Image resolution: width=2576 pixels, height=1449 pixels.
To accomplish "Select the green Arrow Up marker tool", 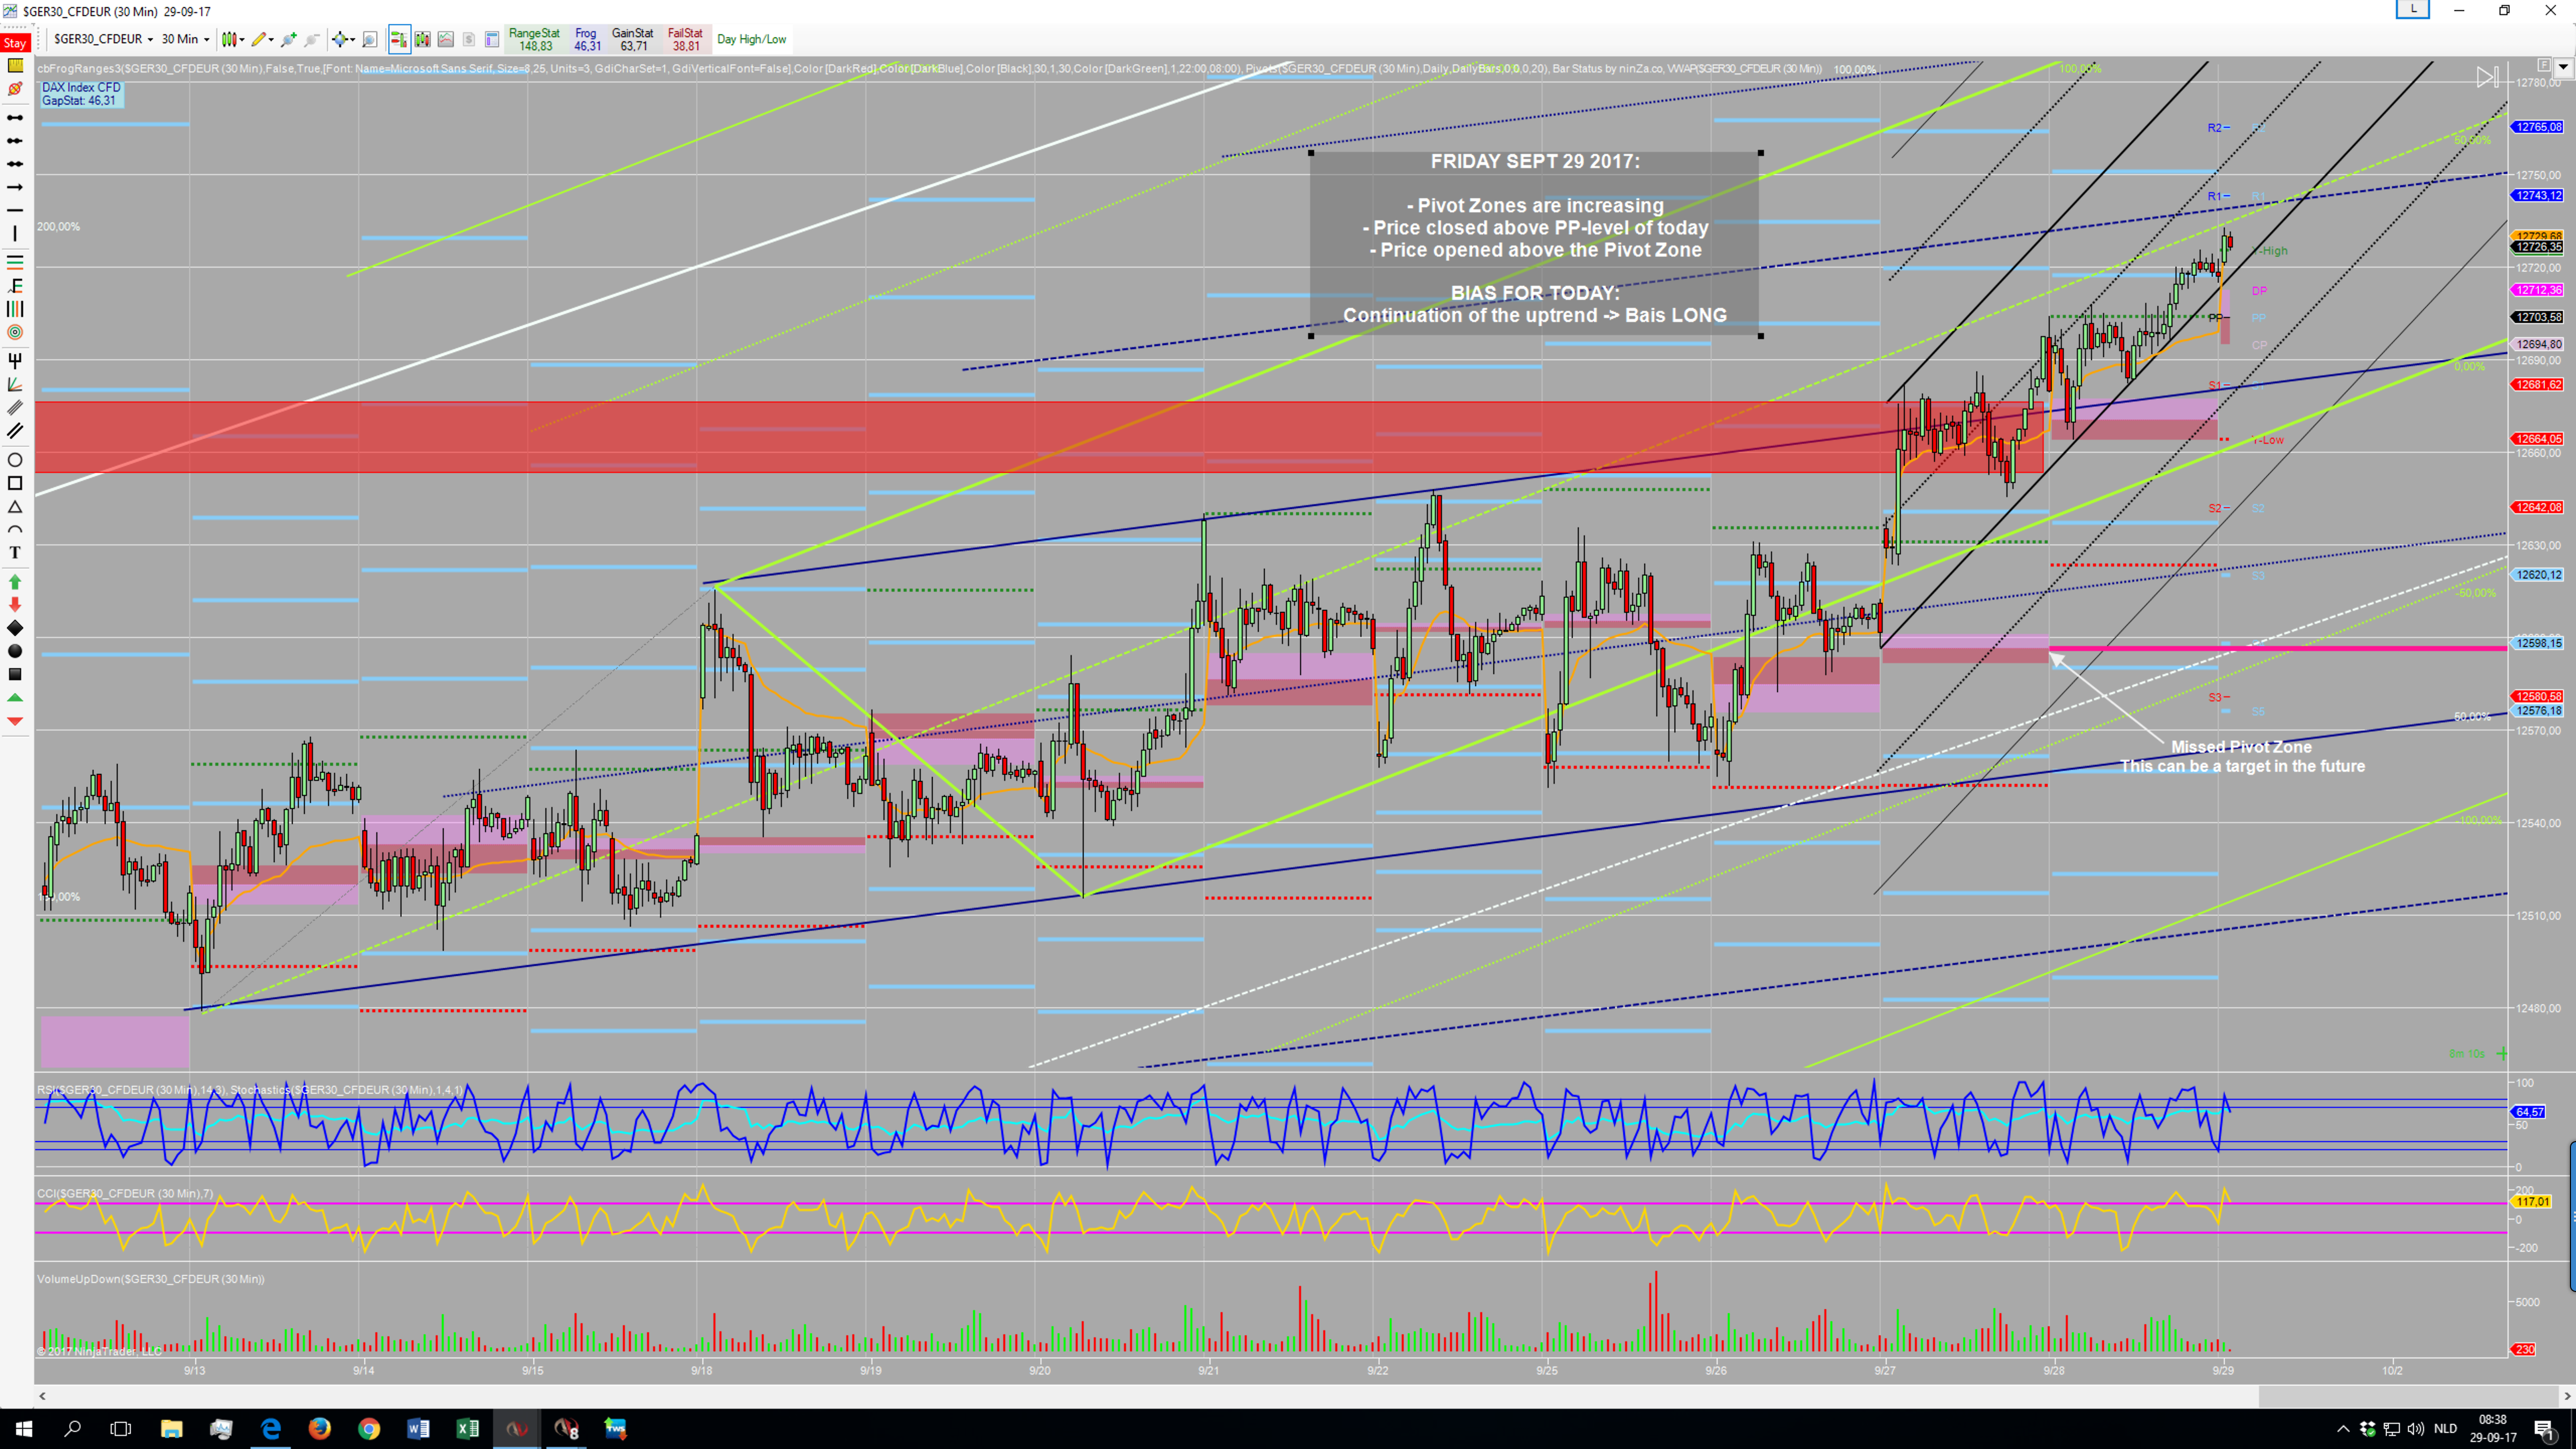I will (15, 581).
